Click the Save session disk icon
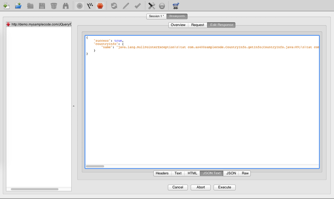The width and height of the screenshot is (334, 199). click(x=42, y=6)
